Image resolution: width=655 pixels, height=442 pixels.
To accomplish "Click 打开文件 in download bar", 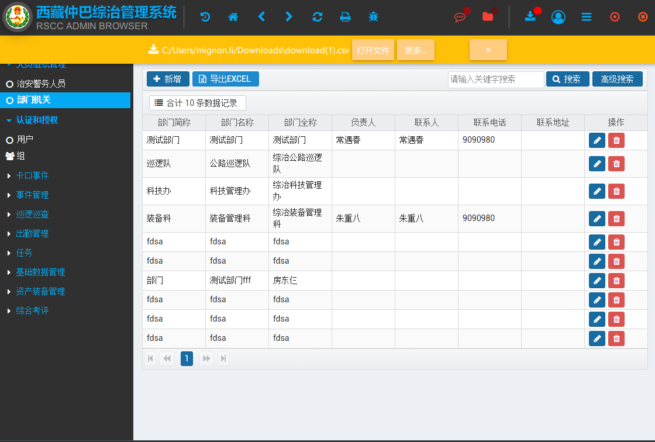I will click(x=373, y=50).
